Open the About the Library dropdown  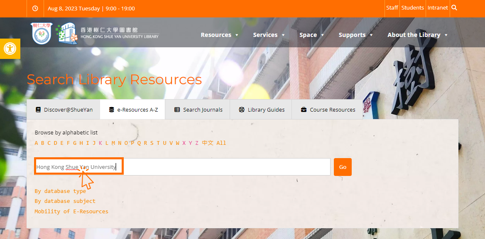pos(417,35)
